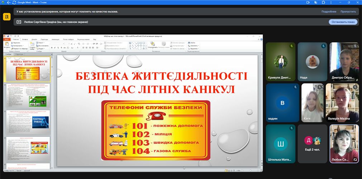Screen dimensions: 362x179
Task: Click muted mic icon on Надя tile
Action: pos(323,46)
